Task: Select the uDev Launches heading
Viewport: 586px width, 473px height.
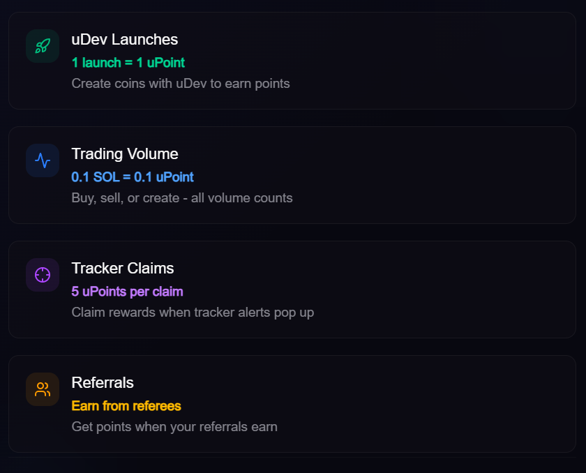Action: [x=124, y=40]
